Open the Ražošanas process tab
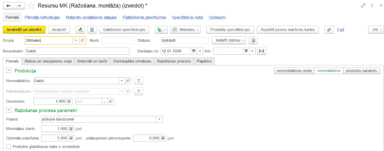The image size is (384, 151). click(x=173, y=61)
